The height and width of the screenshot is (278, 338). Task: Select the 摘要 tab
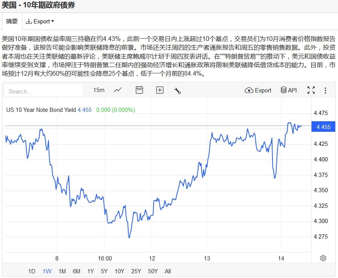pos(12,21)
